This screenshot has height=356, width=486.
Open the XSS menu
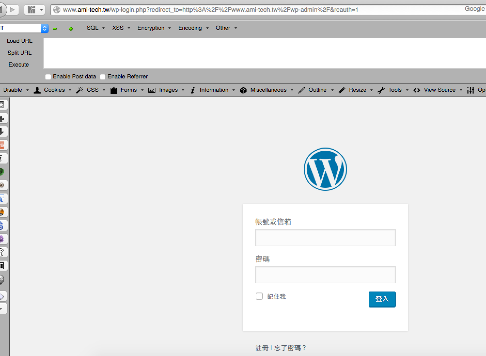pos(121,28)
